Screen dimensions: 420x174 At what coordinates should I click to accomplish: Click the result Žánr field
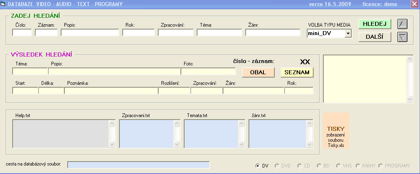click(253, 90)
